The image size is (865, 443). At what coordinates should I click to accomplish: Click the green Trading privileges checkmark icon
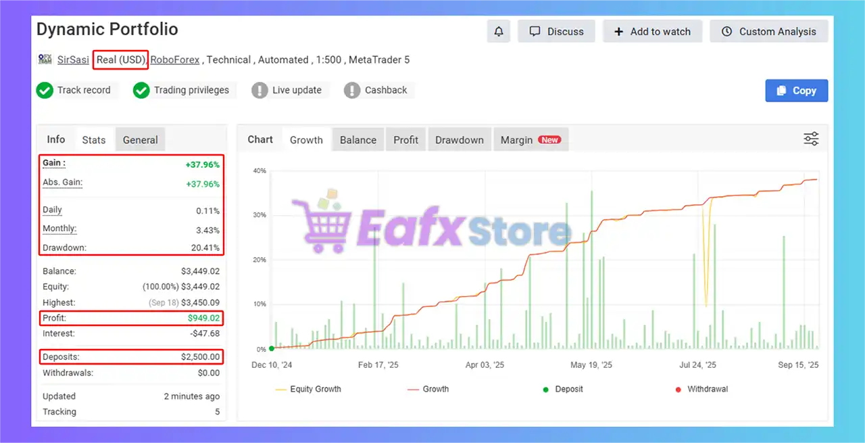coord(141,90)
